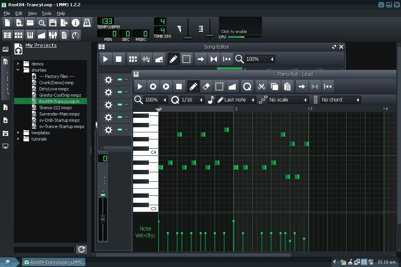
Task: Select Skiessi-222 mmpz project file
Action: [x=55, y=108]
